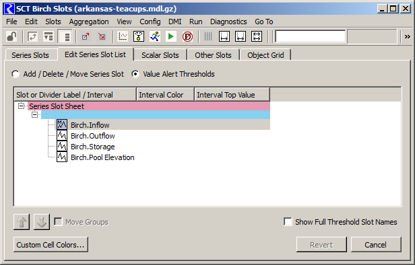Expand toolbar overflow chevron

click(407, 37)
